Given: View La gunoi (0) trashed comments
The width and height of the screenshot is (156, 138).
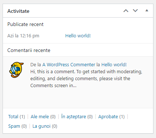Looking at the screenshot, I should point(45,126).
